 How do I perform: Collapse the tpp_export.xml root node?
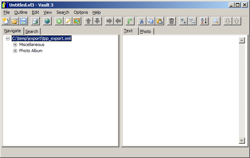click(x=8, y=39)
